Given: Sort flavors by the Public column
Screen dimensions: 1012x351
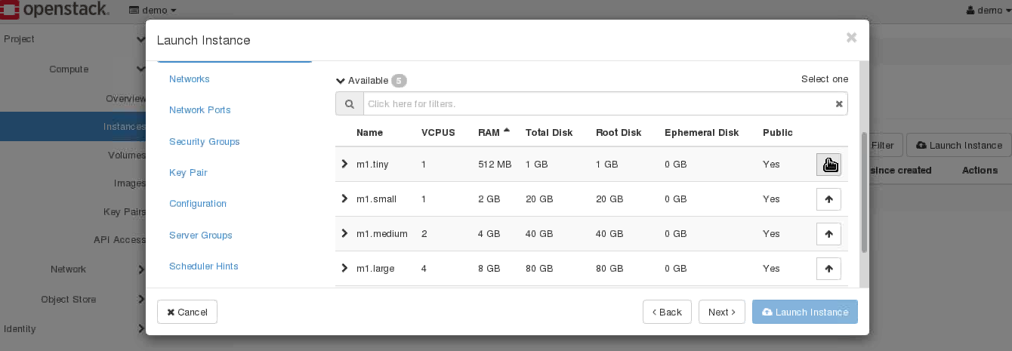Looking at the screenshot, I should tap(778, 133).
